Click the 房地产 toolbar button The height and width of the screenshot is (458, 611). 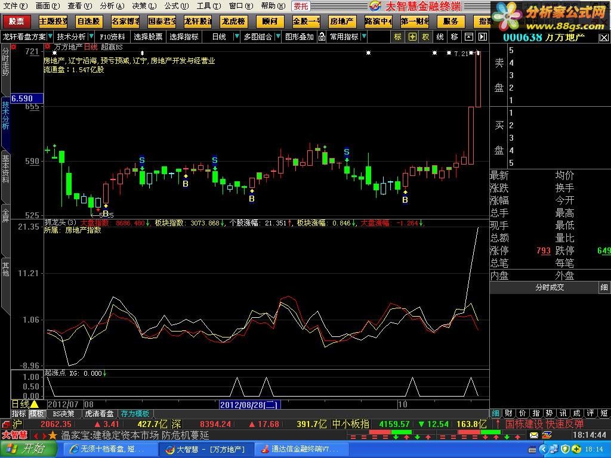342,21
